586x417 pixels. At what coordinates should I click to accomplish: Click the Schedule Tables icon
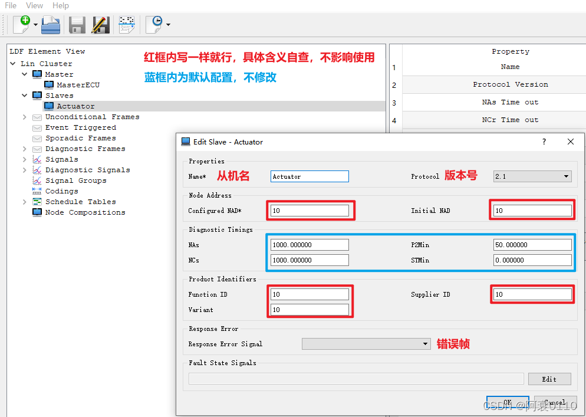pyautogui.click(x=37, y=202)
